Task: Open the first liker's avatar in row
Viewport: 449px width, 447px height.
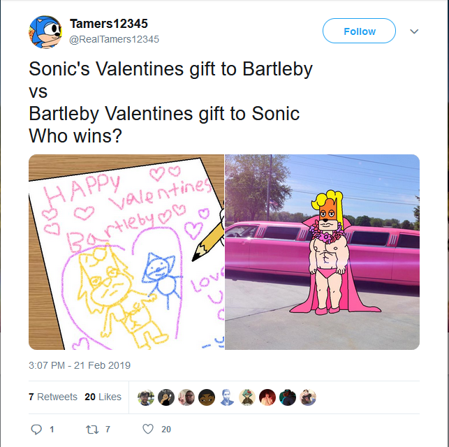Action: (x=146, y=397)
